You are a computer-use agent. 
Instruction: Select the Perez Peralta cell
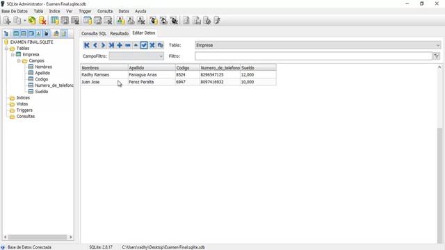click(152, 82)
